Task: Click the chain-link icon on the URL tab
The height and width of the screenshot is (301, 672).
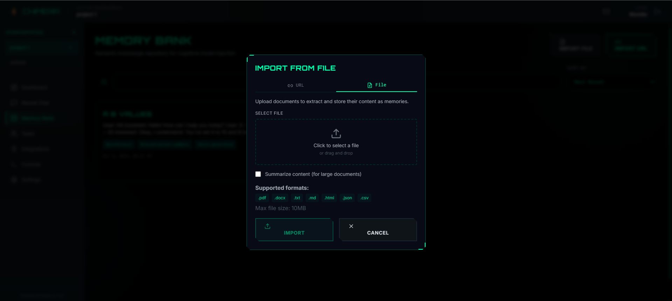Action: pyautogui.click(x=290, y=86)
